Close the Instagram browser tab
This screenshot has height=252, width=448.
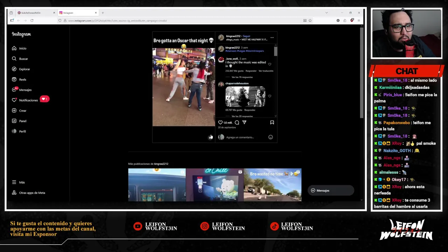point(96,13)
